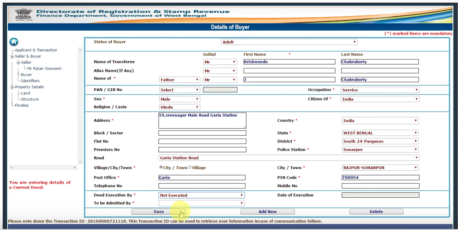Open Religion / Caste dropdown
This screenshot has height=230, width=458.
pos(180,107)
